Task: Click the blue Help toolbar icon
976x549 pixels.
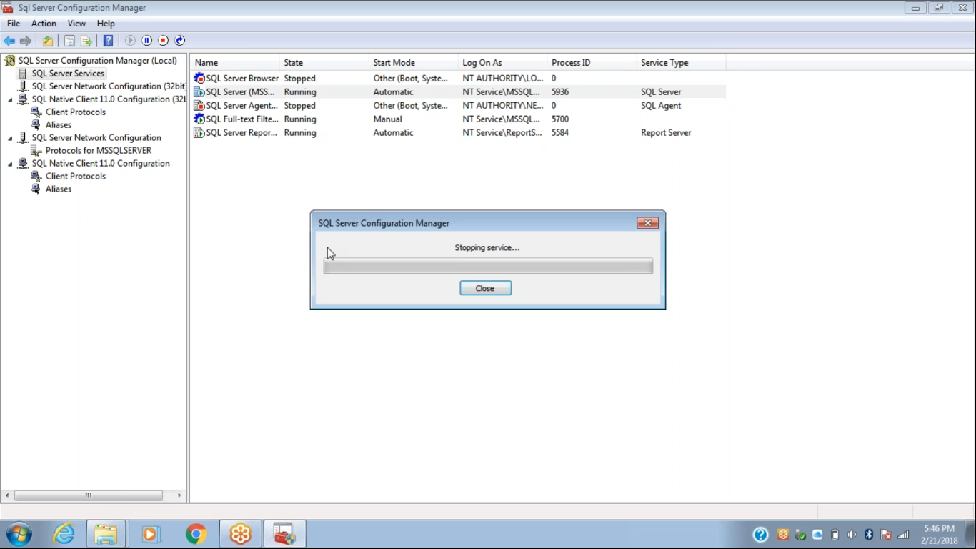Action: click(108, 41)
